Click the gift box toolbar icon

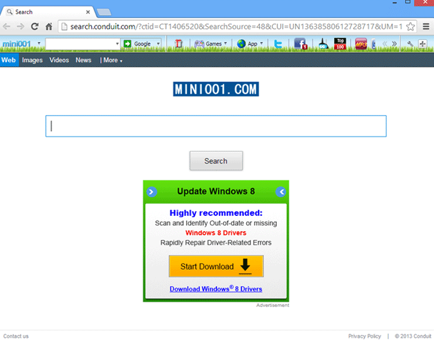tap(178, 44)
